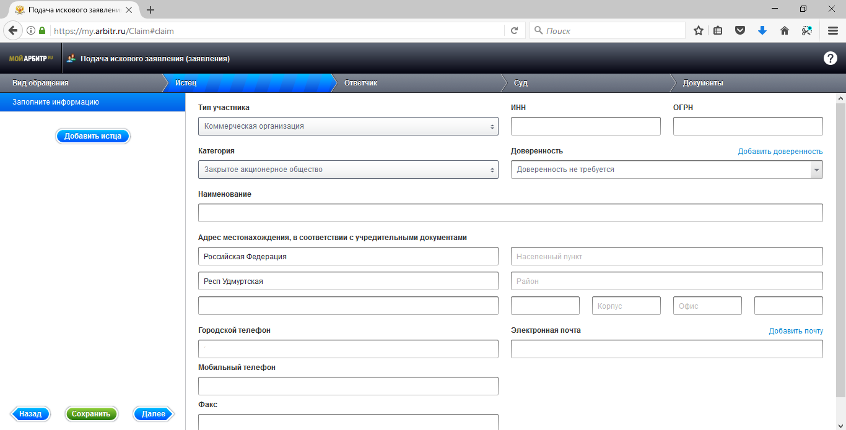This screenshot has width=846, height=430.
Task: Open the Тип участника dropdown
Action: coord(348,126)
